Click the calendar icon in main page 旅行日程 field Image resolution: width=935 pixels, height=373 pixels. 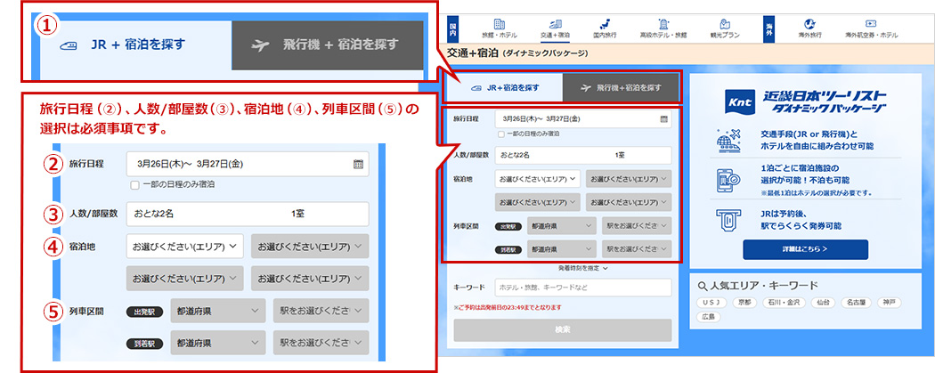[663, 119]
